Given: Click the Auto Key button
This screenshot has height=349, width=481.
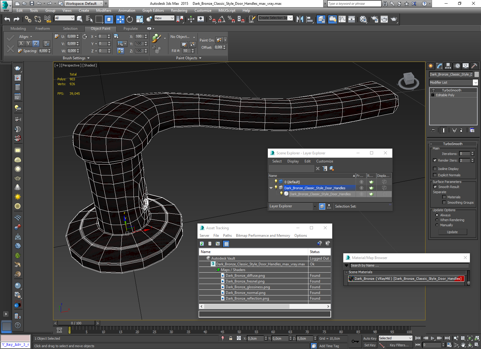Looking at the screenshot, I should (369, 338).
